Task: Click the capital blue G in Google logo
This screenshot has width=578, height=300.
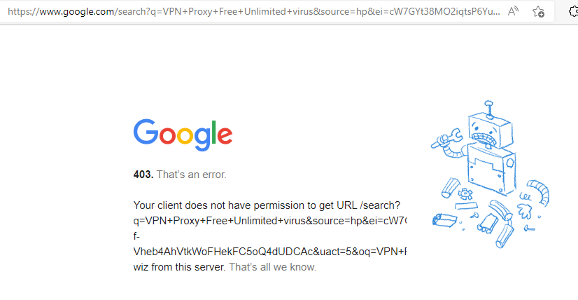Action: click(x=146, y=132)
